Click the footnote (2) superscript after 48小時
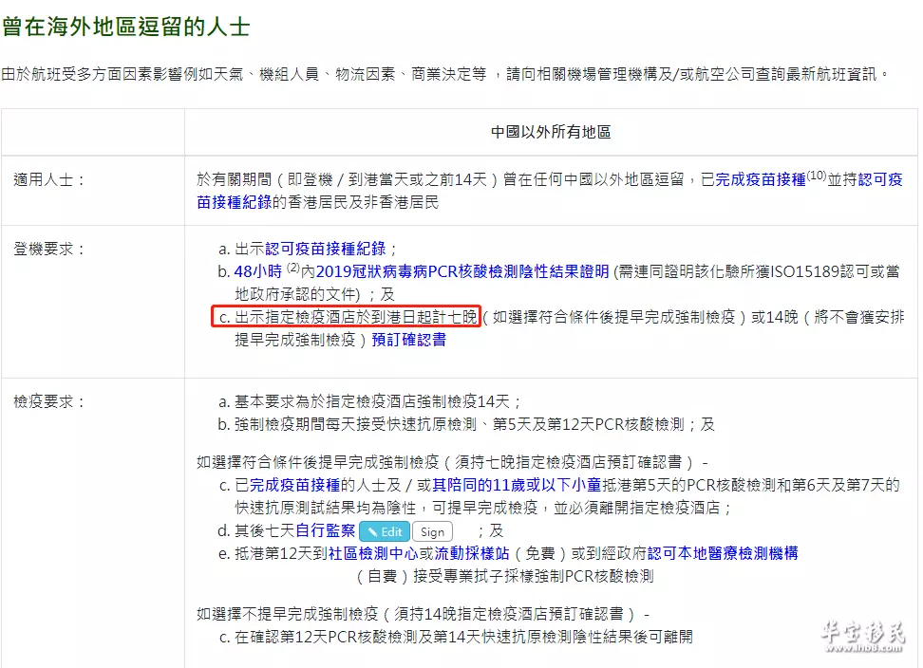Image resolution: width=923 pixels, height=668 pixels. [x=292, y=268]
